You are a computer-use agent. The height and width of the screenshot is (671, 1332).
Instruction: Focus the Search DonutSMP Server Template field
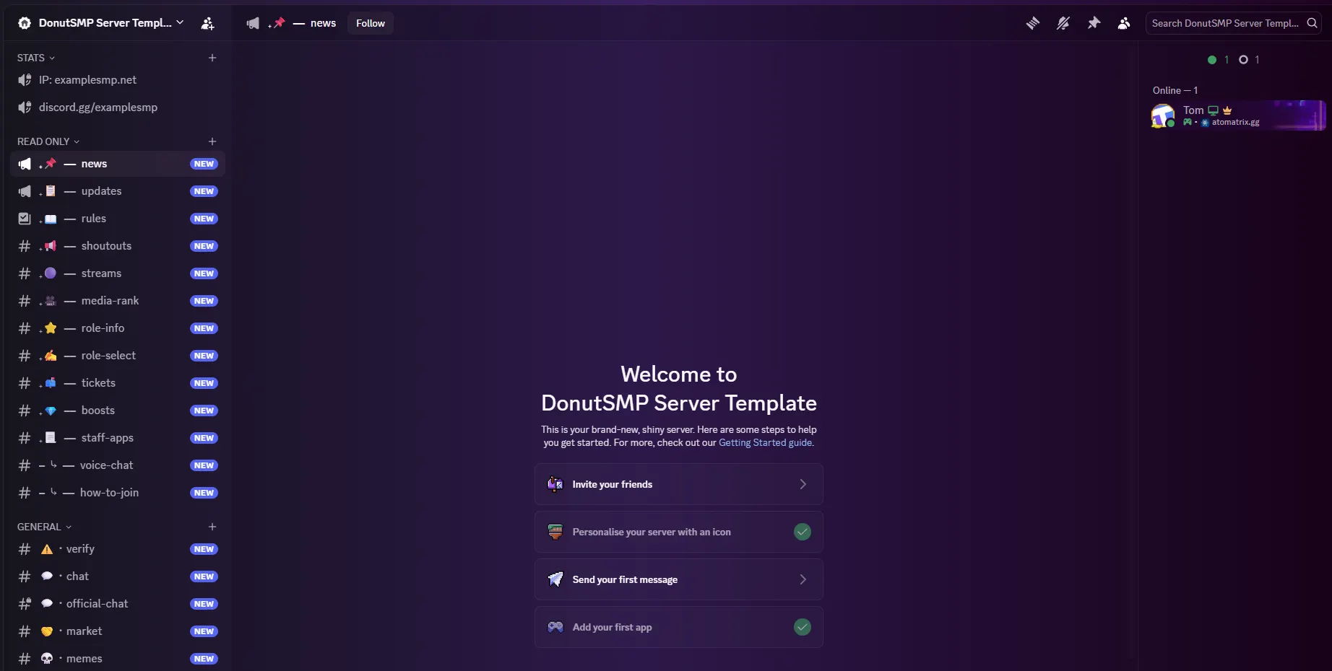(x=1234, y=23)
